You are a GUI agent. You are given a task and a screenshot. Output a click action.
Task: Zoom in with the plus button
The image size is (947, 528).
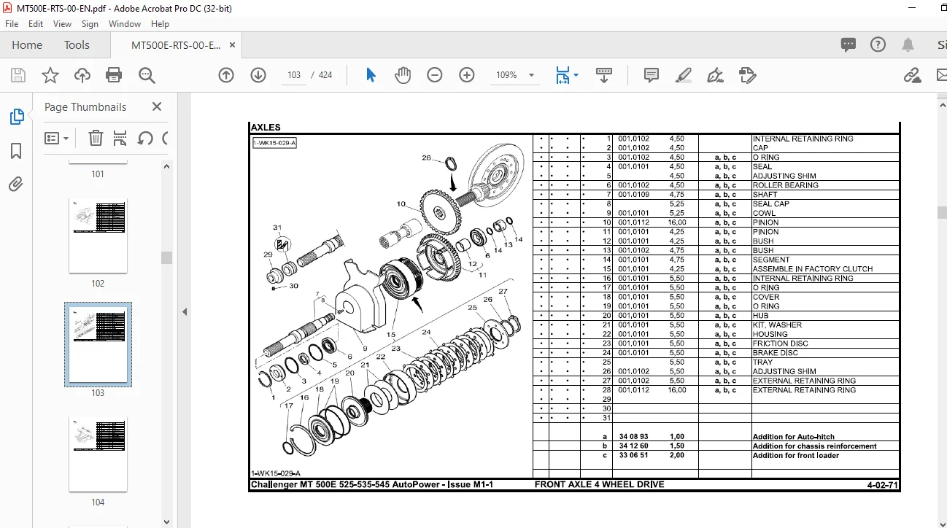[x=467, y=75]
